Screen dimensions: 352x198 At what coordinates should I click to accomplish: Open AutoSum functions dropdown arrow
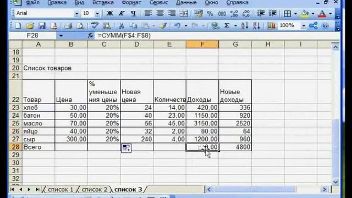point(235,26)
